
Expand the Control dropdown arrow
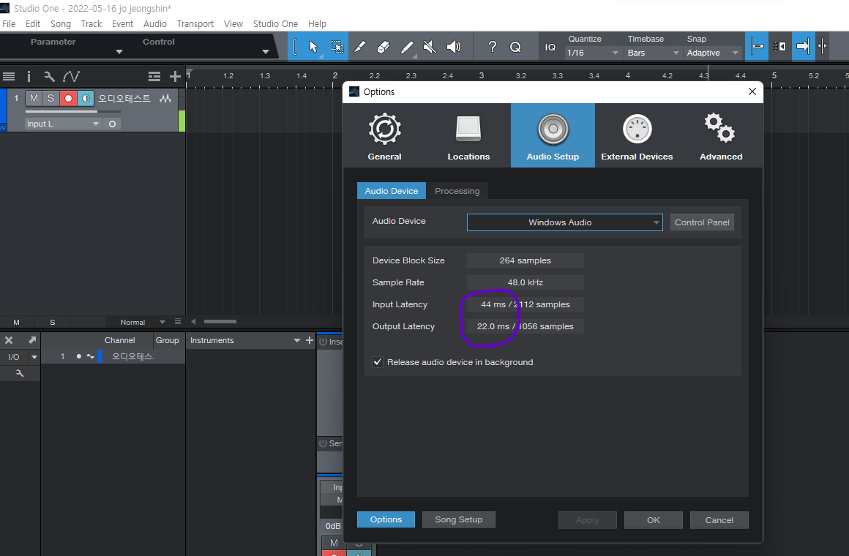(x=265, y=52)
